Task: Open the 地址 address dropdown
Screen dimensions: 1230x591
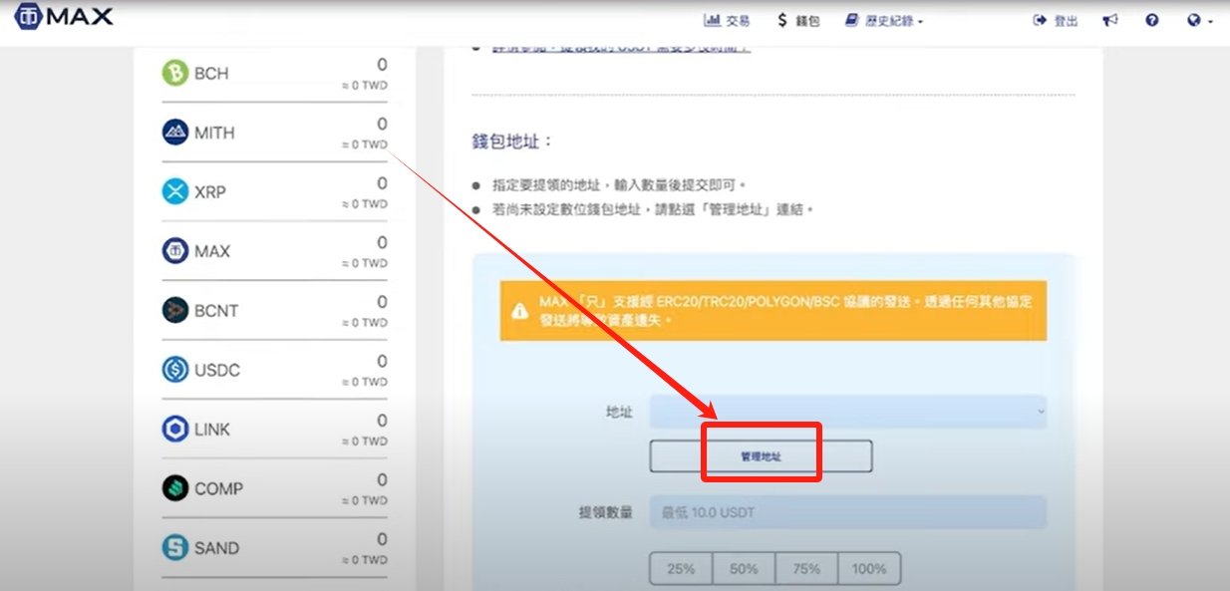Action: click(x=848, y=412)
